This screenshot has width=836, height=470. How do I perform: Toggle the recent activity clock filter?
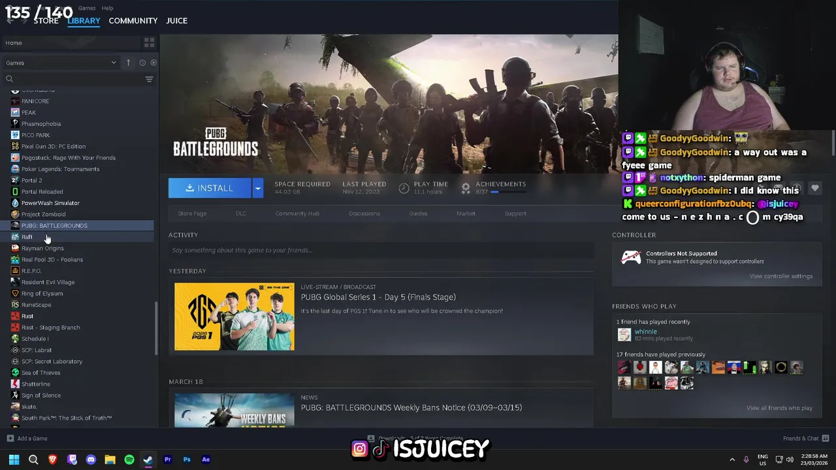(142, 63)
